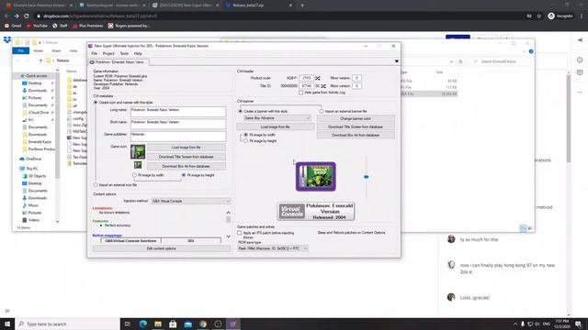This screenshot has width=588, height=330.
Task: Open the Injection method dropdown
Action: click(191, 202)
